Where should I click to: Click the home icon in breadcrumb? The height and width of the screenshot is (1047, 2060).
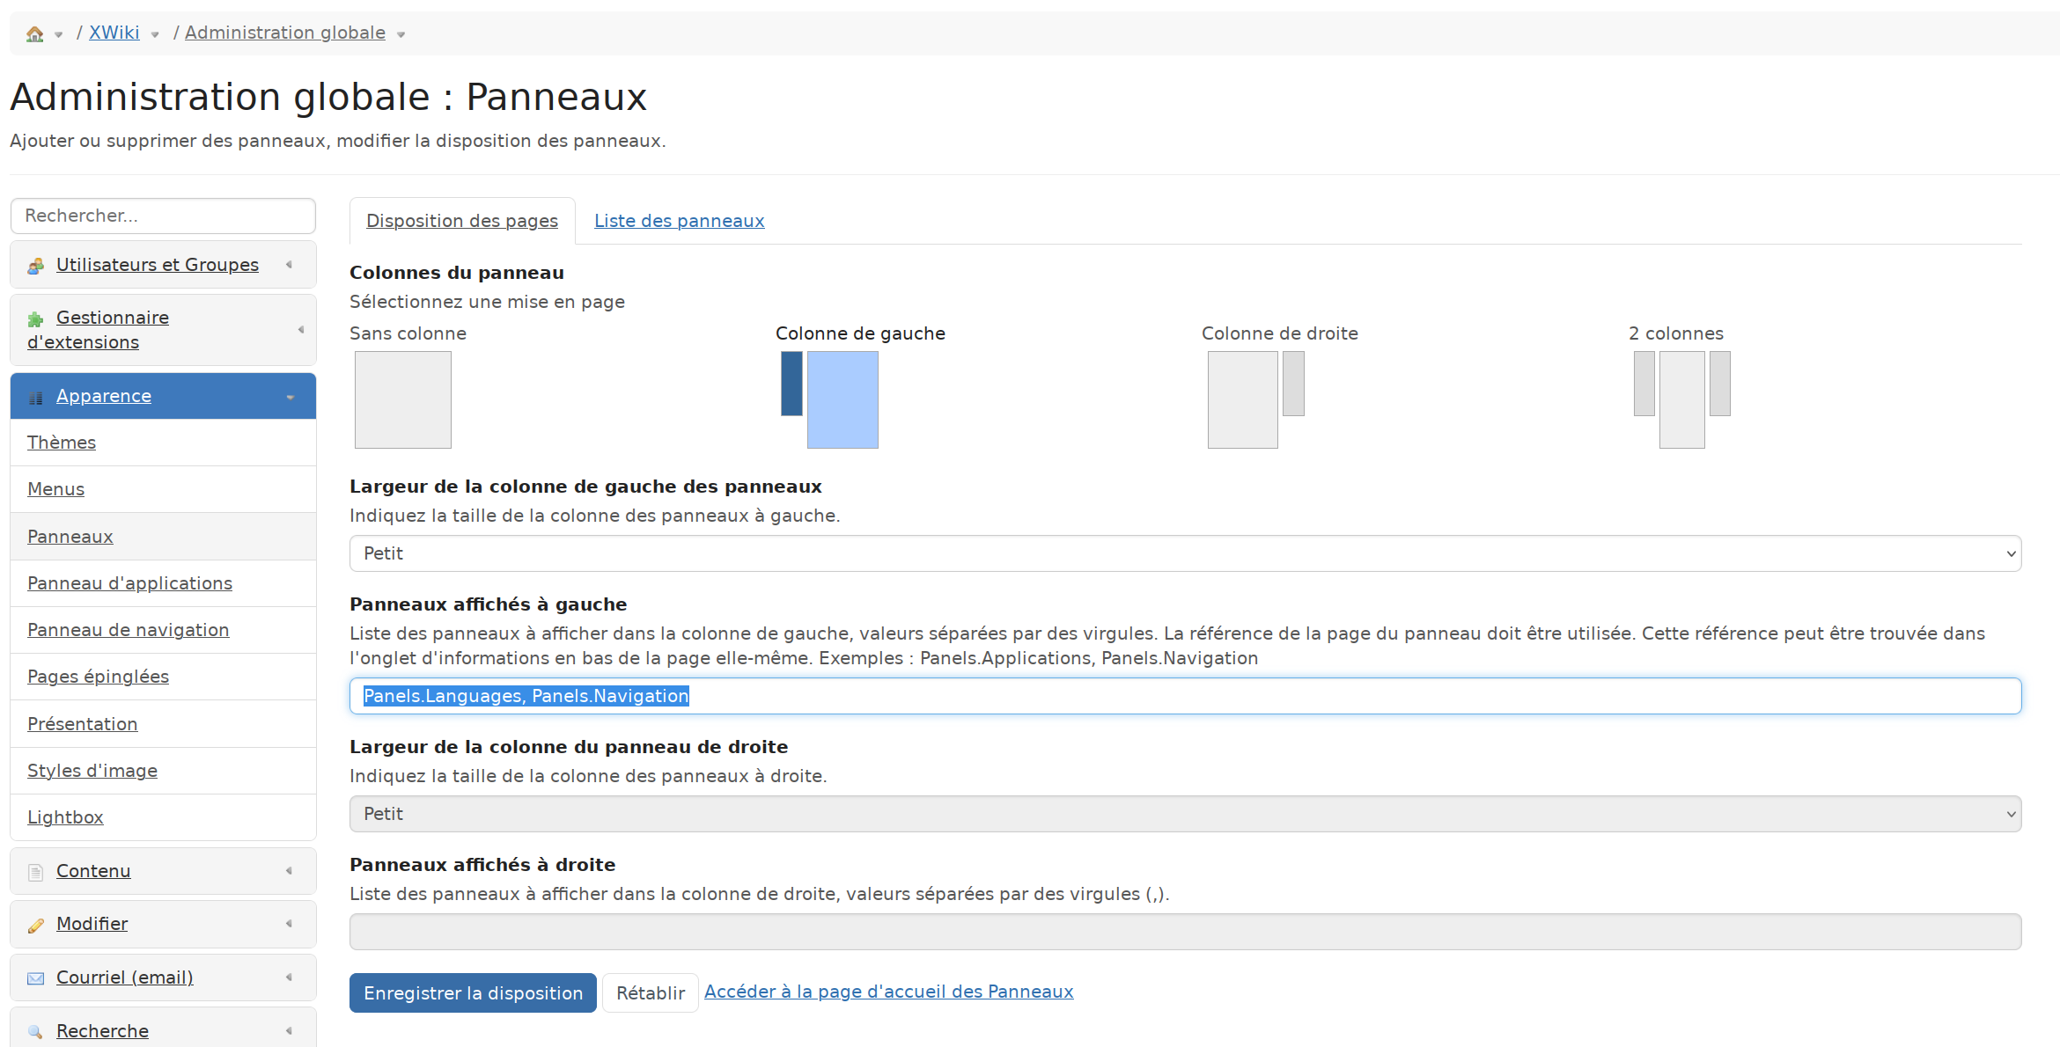click(34, 34)
